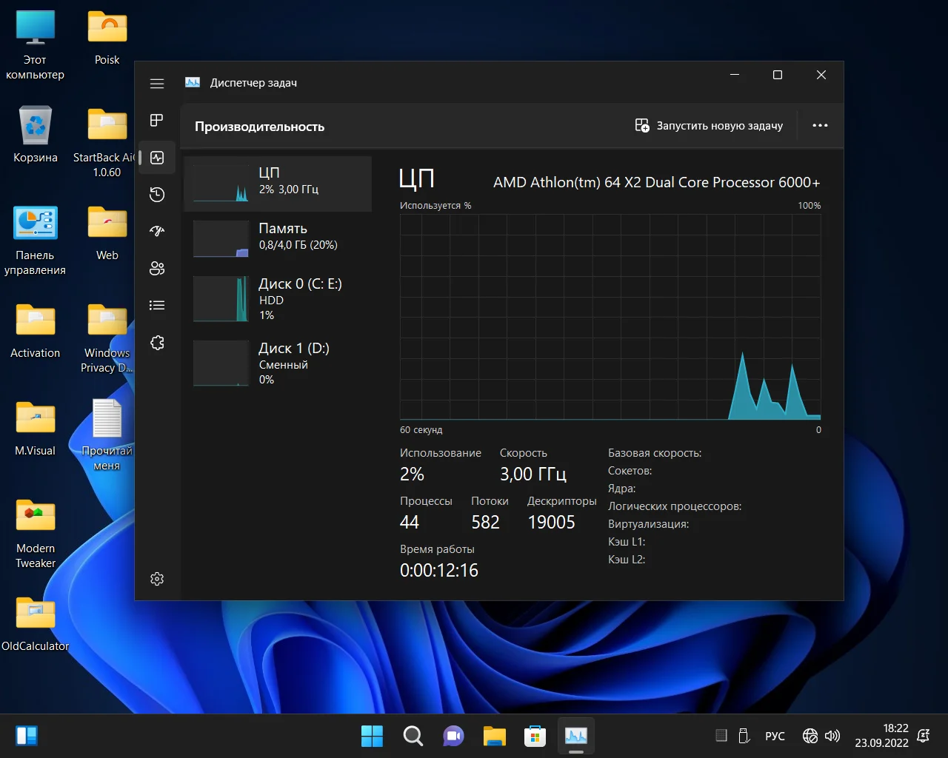Open the Processes page in sidebar

coord(157,120)
